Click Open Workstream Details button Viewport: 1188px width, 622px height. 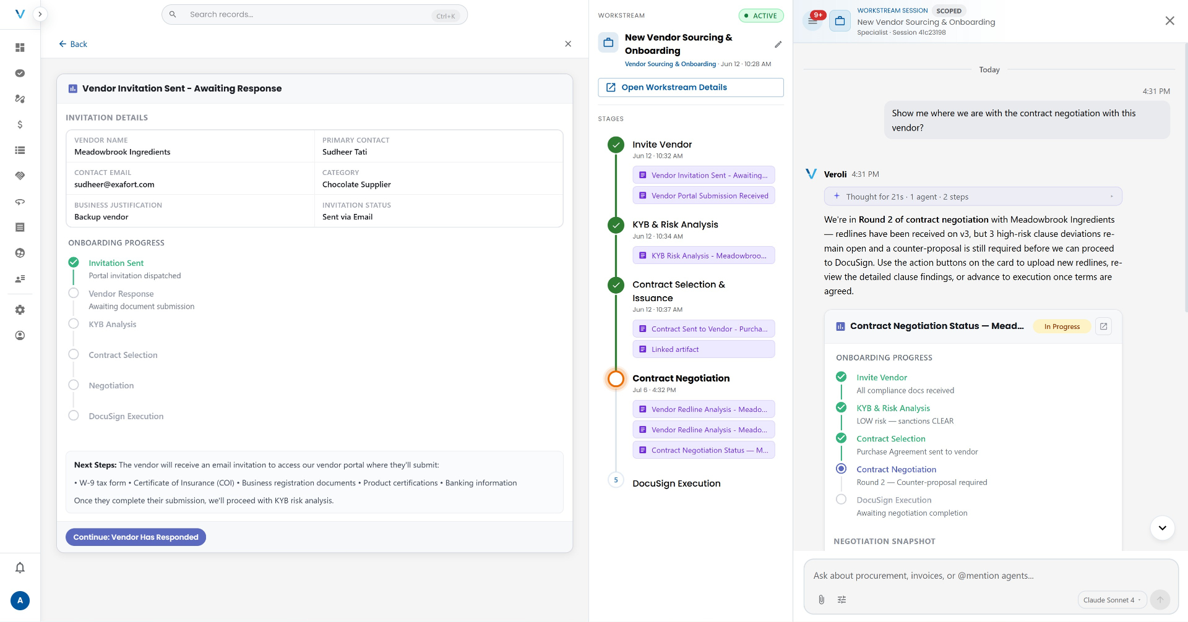click(x=691, y=87)
